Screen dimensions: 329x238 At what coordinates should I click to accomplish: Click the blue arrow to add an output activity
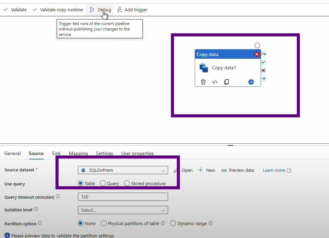[251, 82]
